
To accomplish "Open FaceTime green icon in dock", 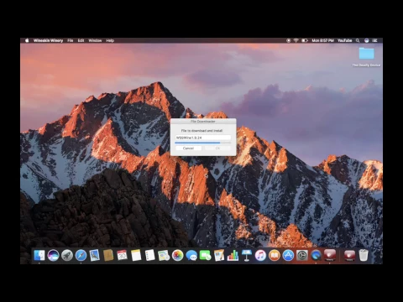I will pos(205,255).
